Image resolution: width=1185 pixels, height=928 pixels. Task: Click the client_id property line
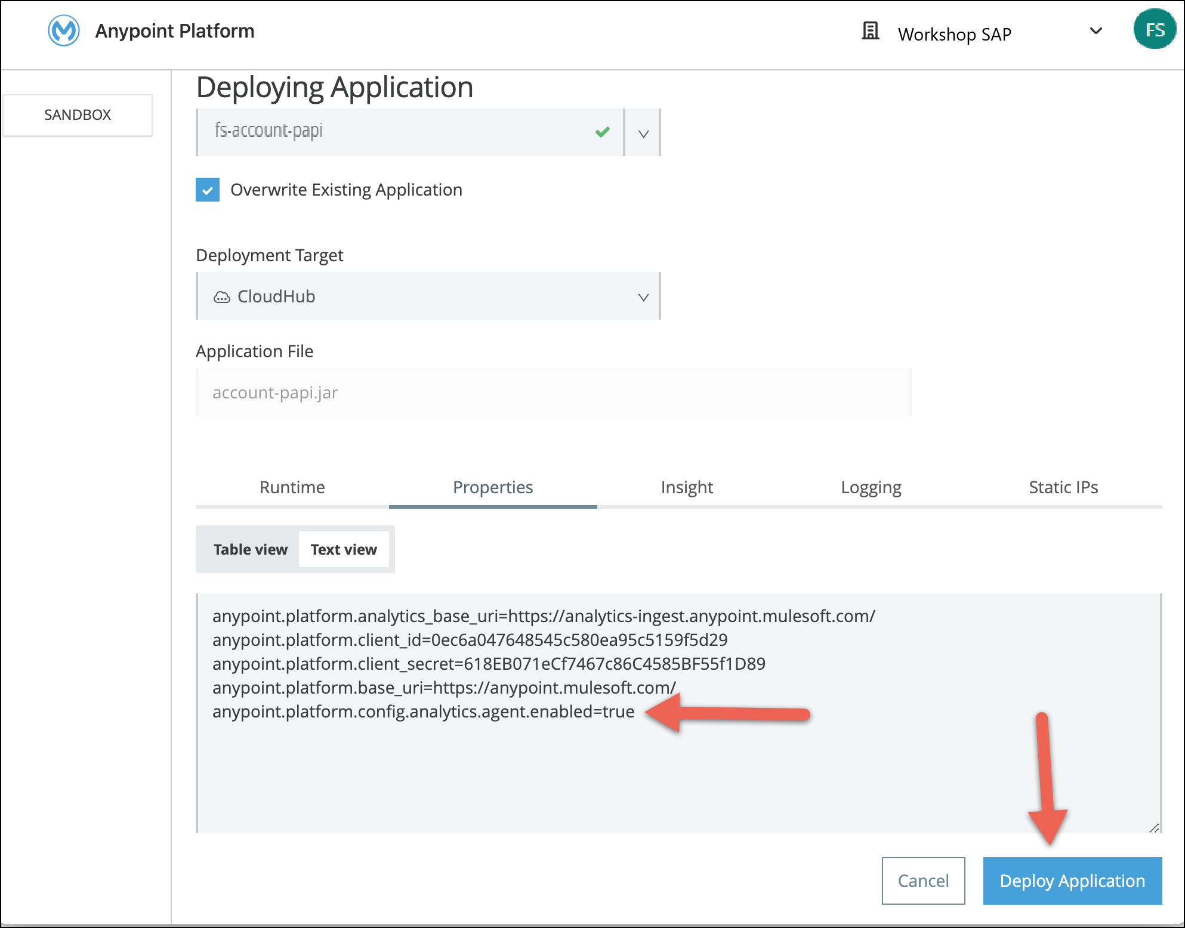470,640
